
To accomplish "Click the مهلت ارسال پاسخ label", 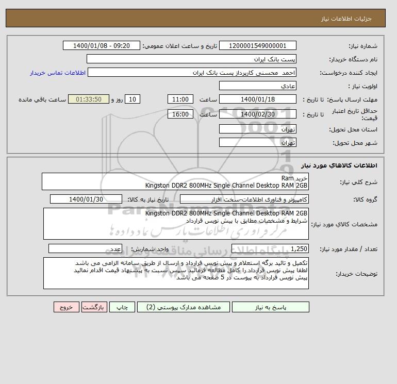I will coord(352,99).
